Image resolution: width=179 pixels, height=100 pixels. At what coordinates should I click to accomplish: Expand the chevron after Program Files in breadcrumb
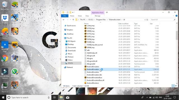pyautogui.click(x=107, y=20)
